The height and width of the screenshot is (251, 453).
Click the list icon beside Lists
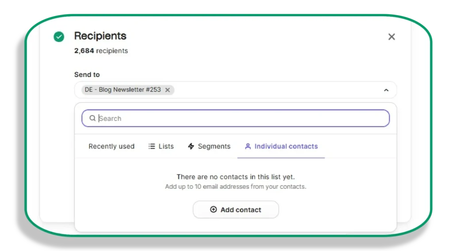152,146
